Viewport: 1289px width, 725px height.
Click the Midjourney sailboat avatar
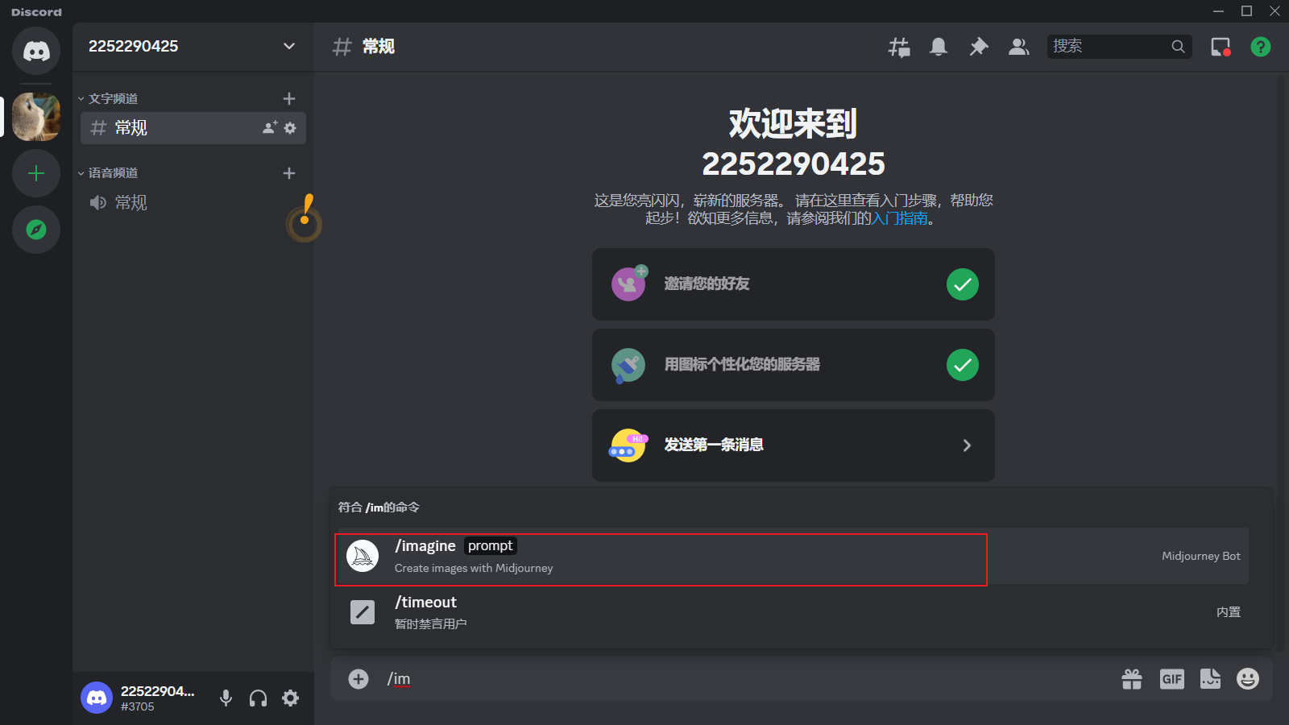coord(363,556)
